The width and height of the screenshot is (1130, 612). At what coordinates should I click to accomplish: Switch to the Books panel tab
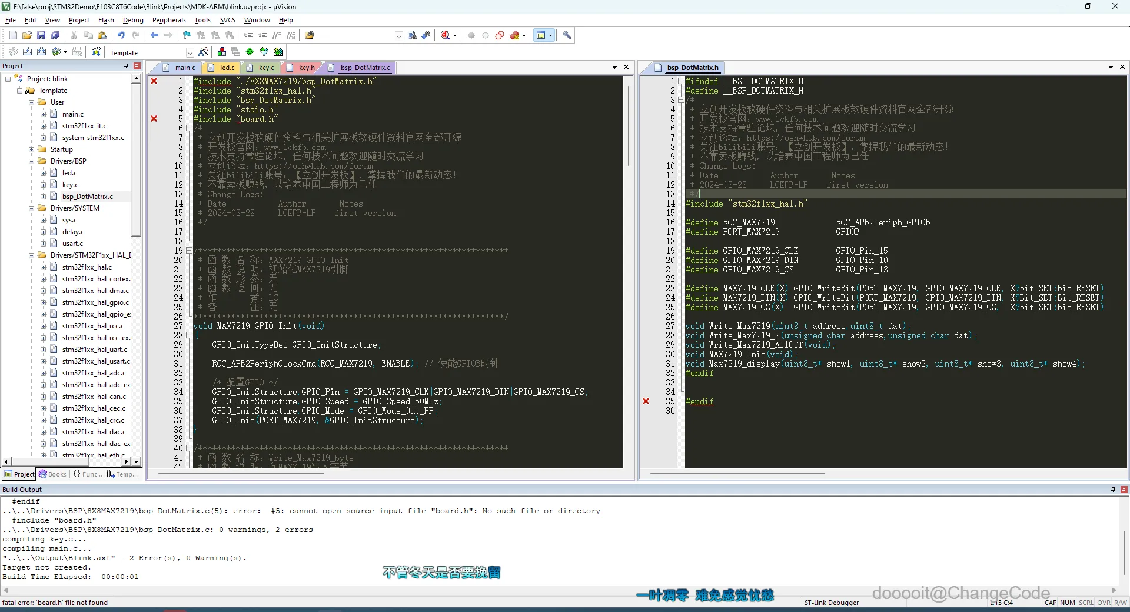point(53,474)
